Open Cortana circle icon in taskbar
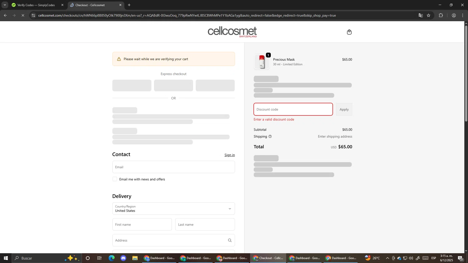The height and width of the screenshot is (263, 468). [88, 258]
